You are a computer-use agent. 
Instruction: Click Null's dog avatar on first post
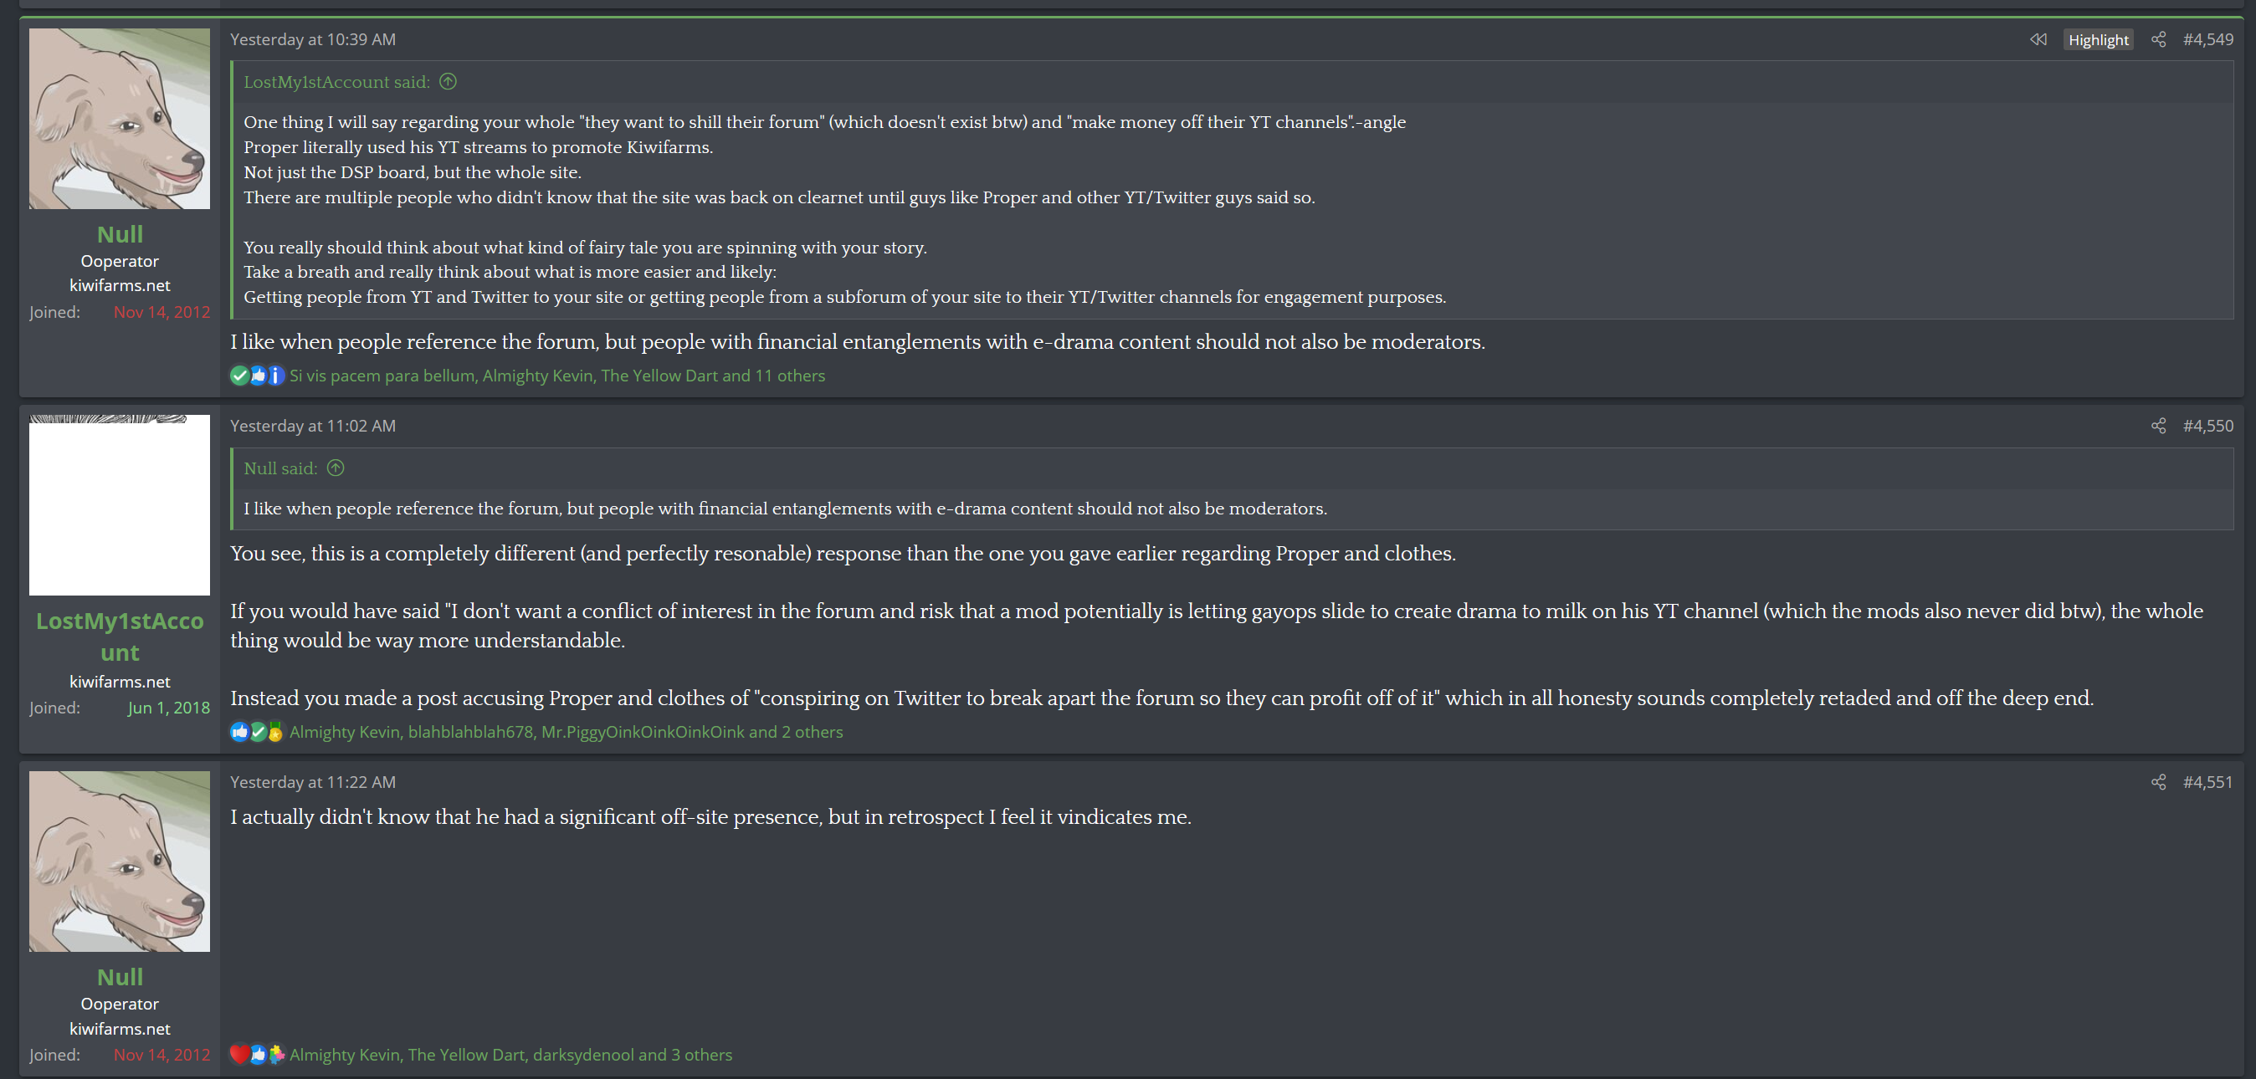point(120,119)
